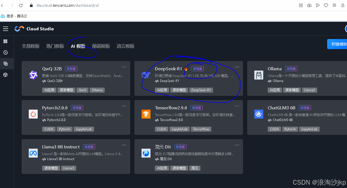Open the templates icon in sidebar
This screenshot has height=188, width=347.
(5, 64)
